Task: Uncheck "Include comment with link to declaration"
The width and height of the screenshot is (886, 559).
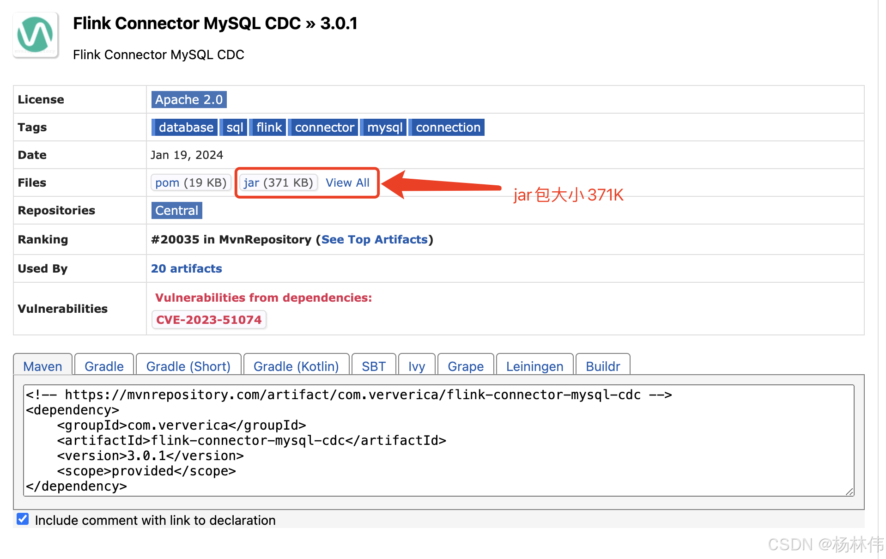Action: 22,519
